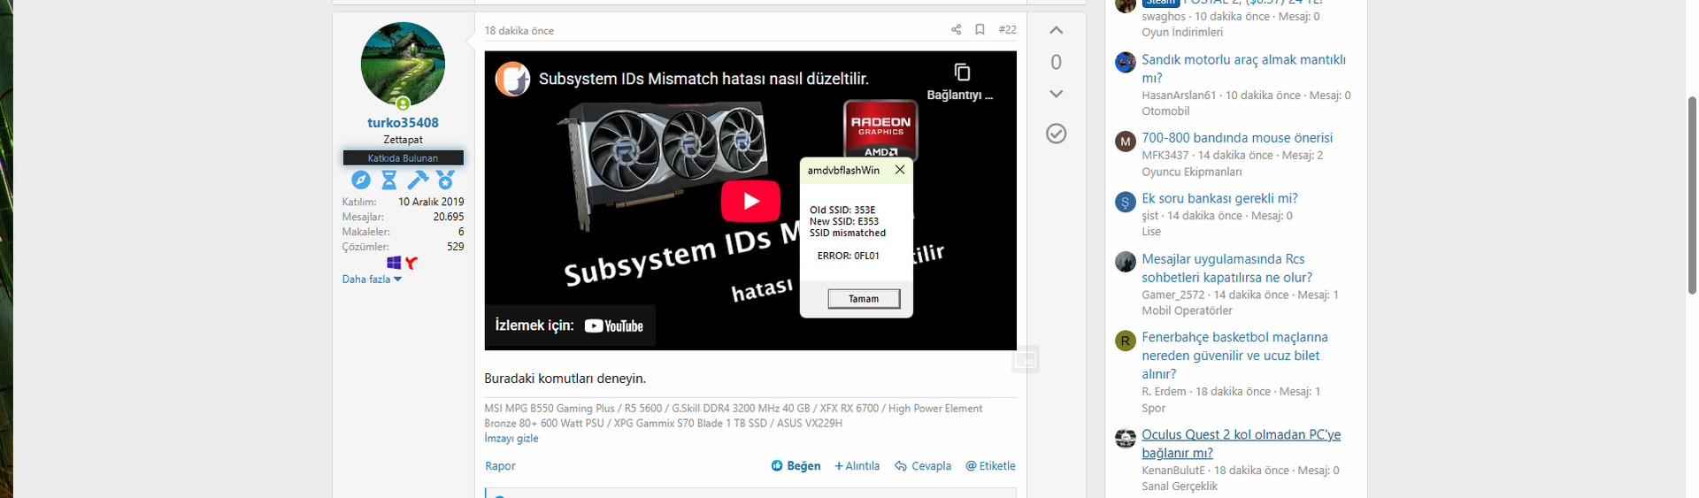Viewport: 1699px width, 498px height.
Task: Open the Mobil Operatörler category
Action: [1187, 310]
